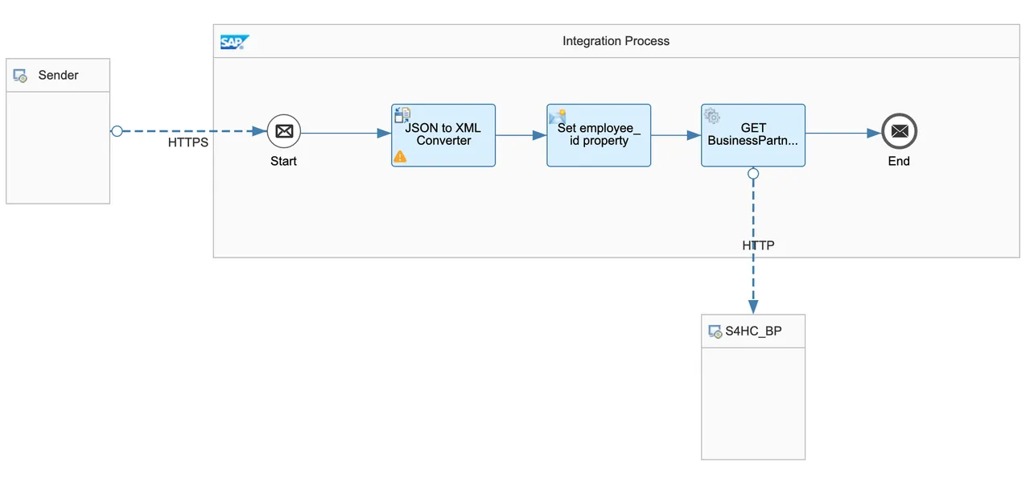Click the content modifier envelope icon

pyautogui.click(x=557, y=117)
